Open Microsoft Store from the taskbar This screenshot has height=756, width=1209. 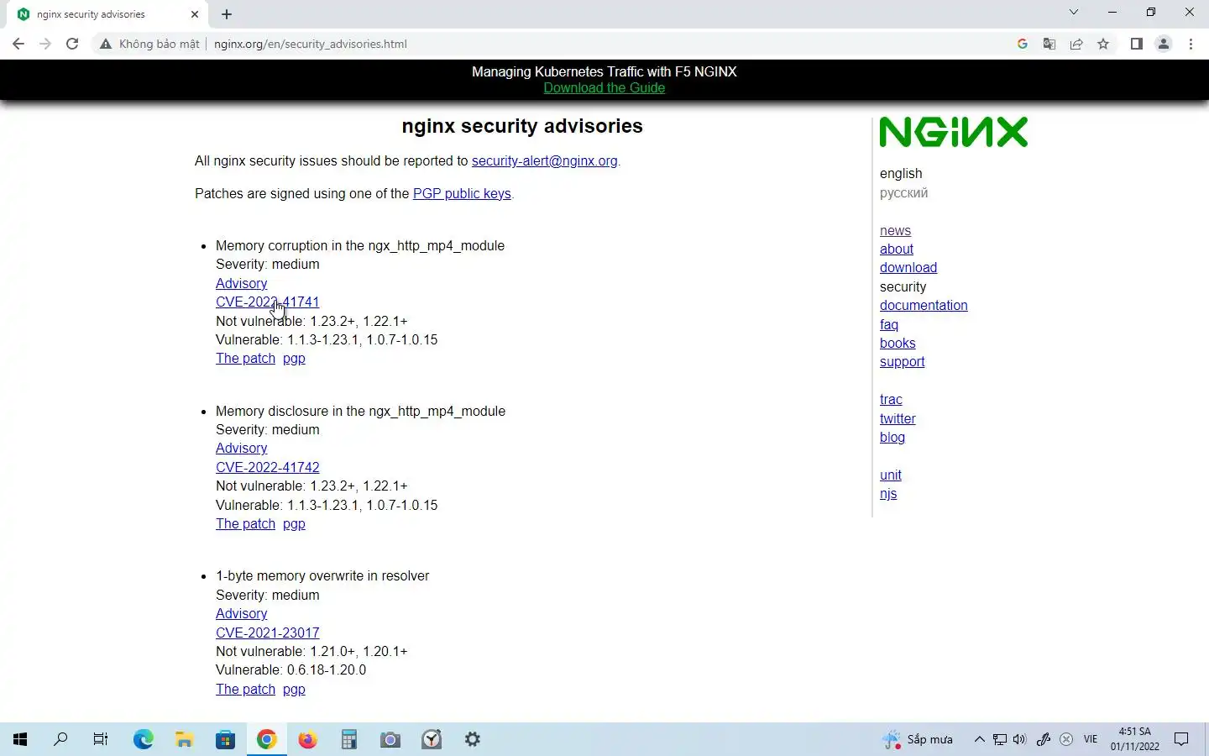coord(225,739)
